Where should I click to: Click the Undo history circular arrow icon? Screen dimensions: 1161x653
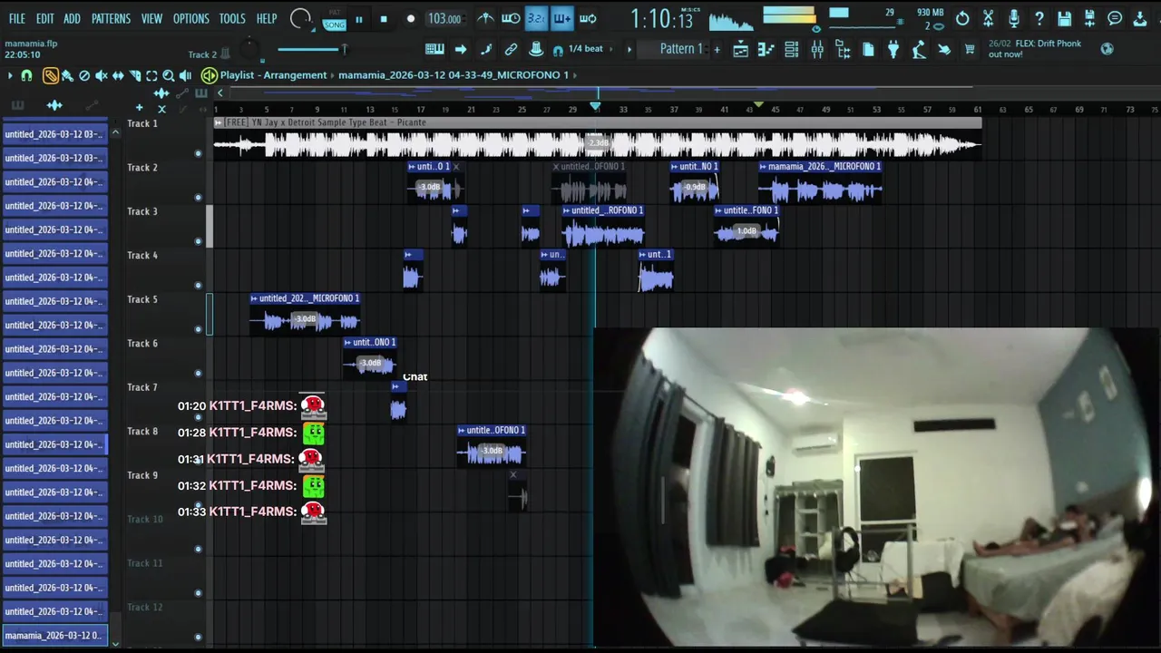pyautogui.click(x=962, y=19)
